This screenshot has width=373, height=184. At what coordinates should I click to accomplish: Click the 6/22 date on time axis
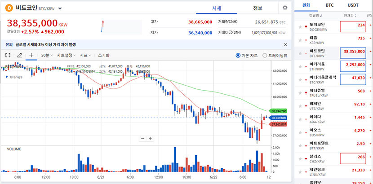click(213, 177)
